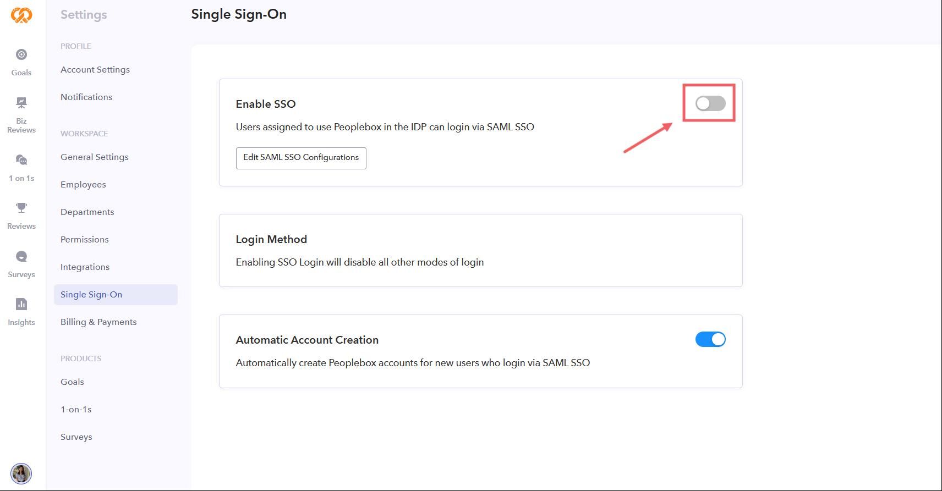Viewport: 942px width, 491px height.
Task: Open Departments settings
Action: pyautogui.click(x=87, y=212)
